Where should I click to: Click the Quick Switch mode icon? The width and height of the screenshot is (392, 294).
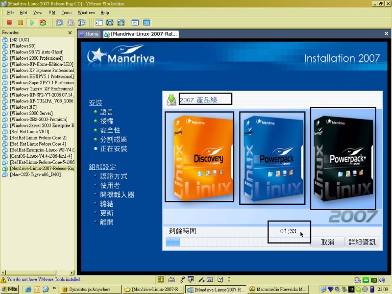point(110,23)
